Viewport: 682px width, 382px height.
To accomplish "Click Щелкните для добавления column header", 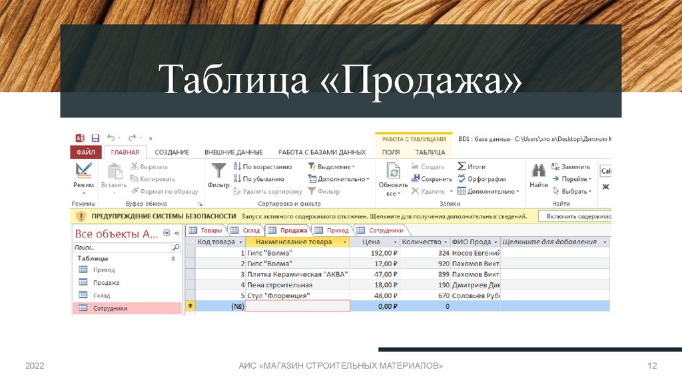I will [555, 242].
